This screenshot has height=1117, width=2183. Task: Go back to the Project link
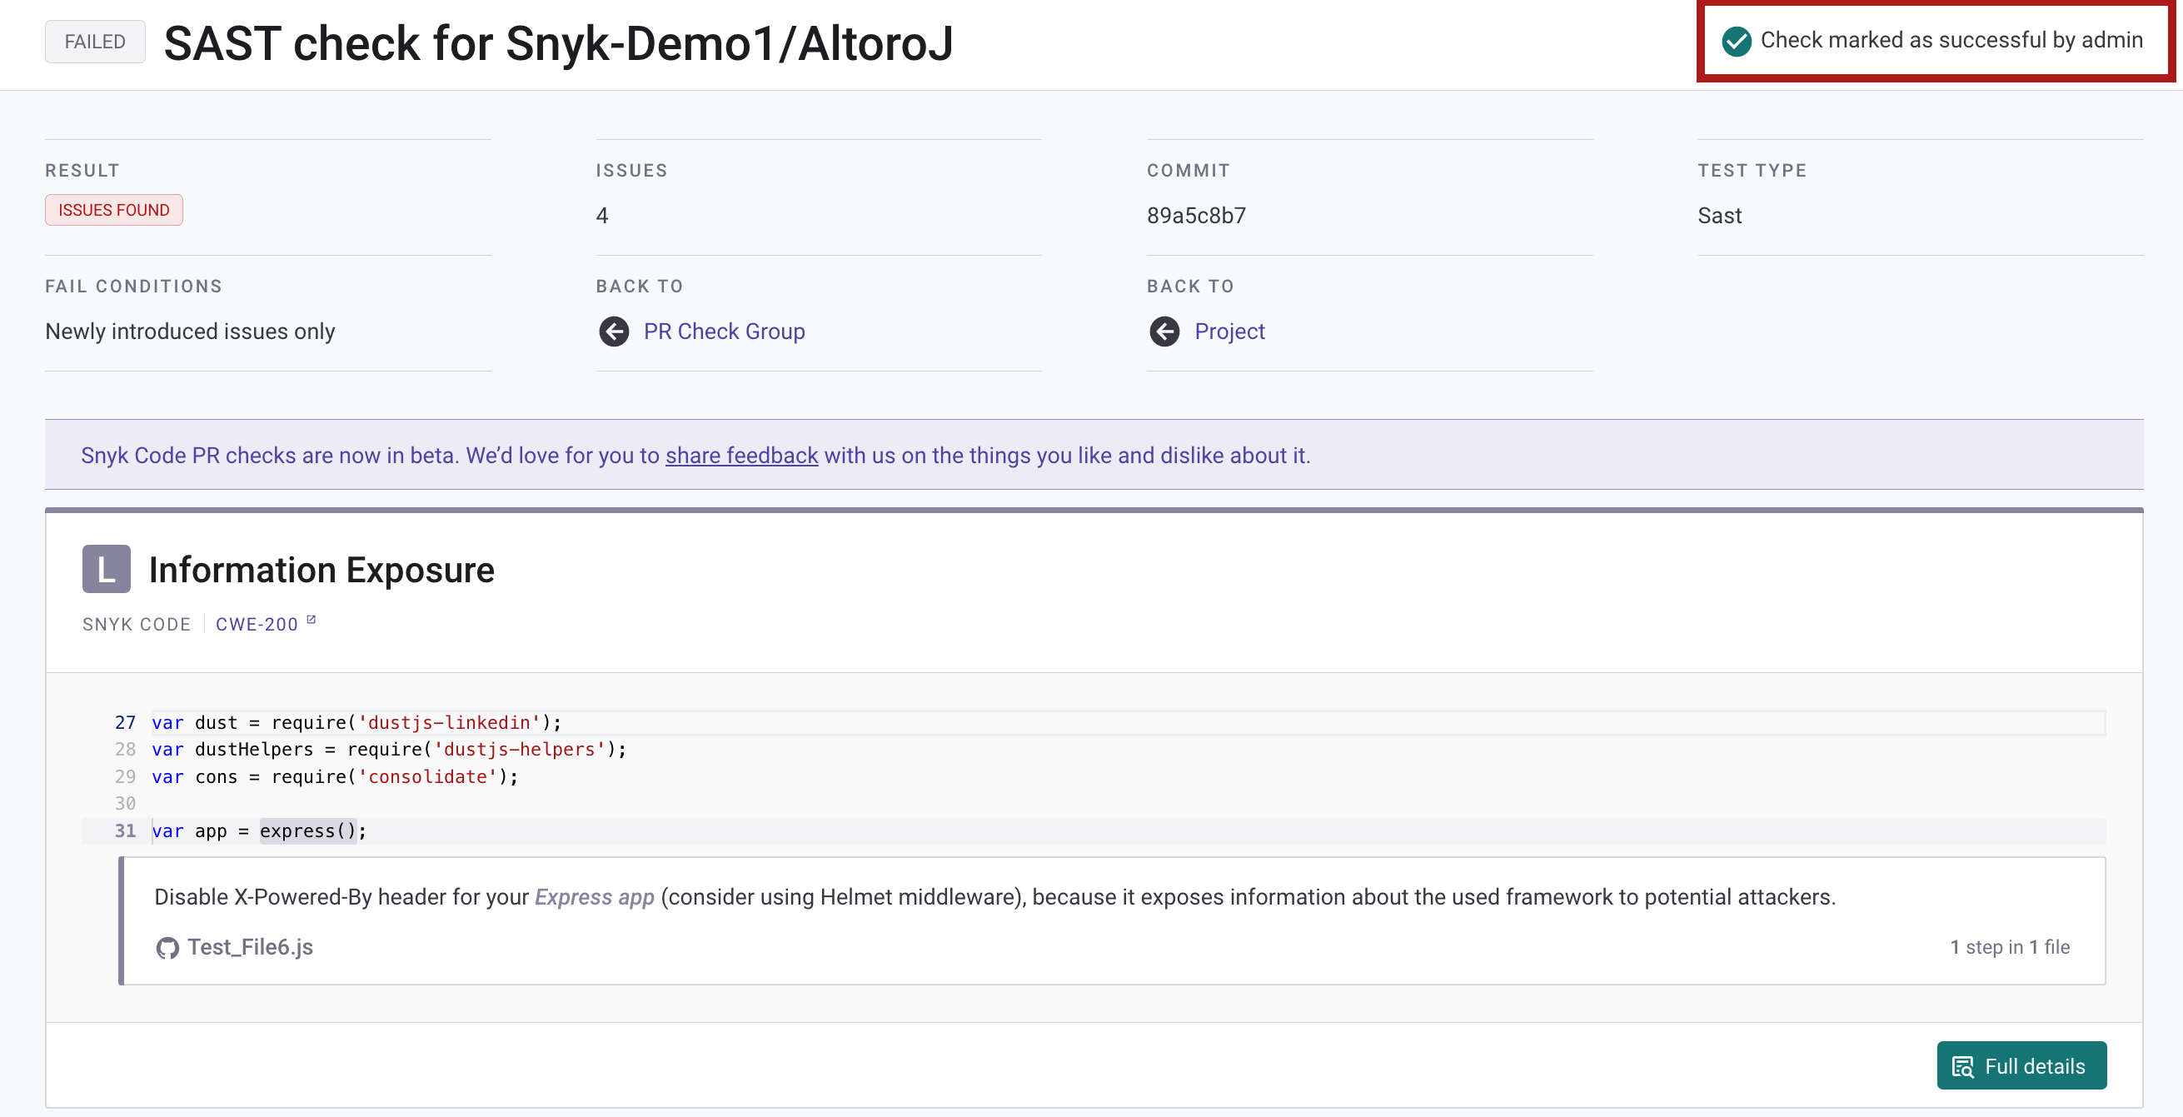point(1229,332)
